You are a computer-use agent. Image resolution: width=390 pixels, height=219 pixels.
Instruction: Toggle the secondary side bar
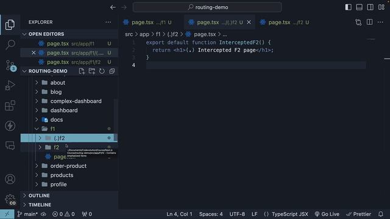(x=370, y=7)
